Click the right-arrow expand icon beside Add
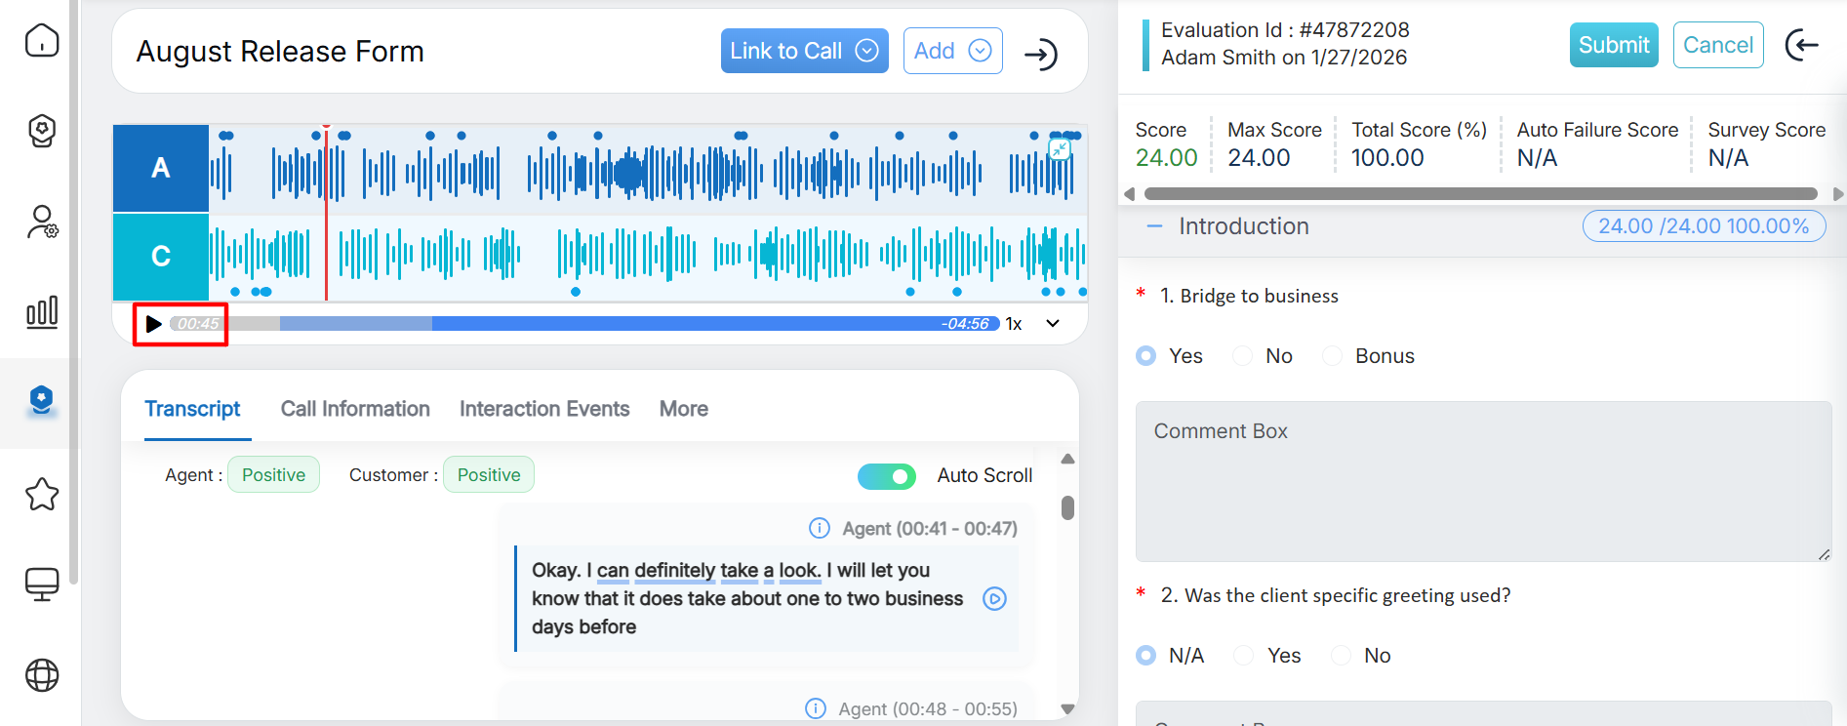This screenshot has width=1847, height=726. tap(1041, 54)
